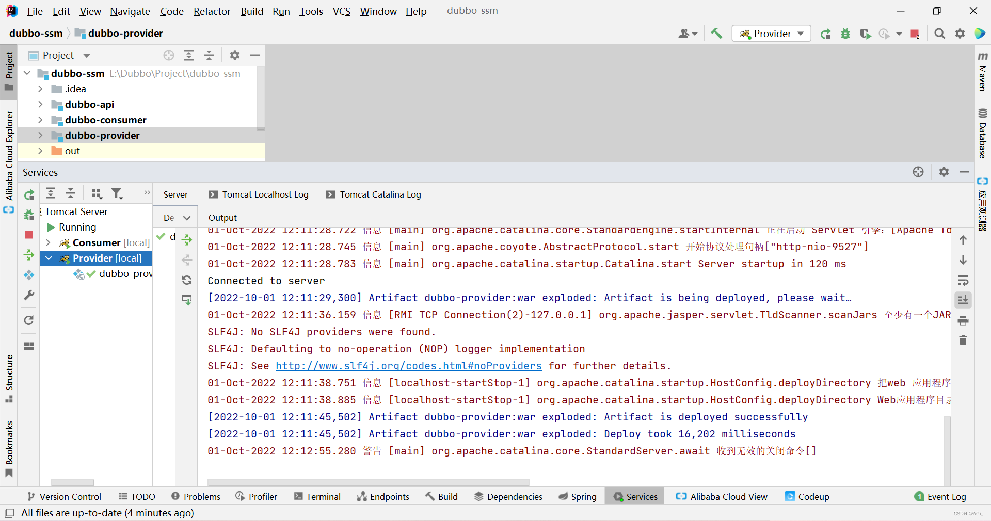Stop the running Tomcat server (red square)
This screenshot has height=521, width=991.
[x=915, y=33]
